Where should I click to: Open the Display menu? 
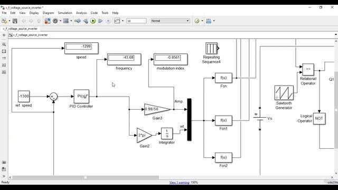[34, 13]
